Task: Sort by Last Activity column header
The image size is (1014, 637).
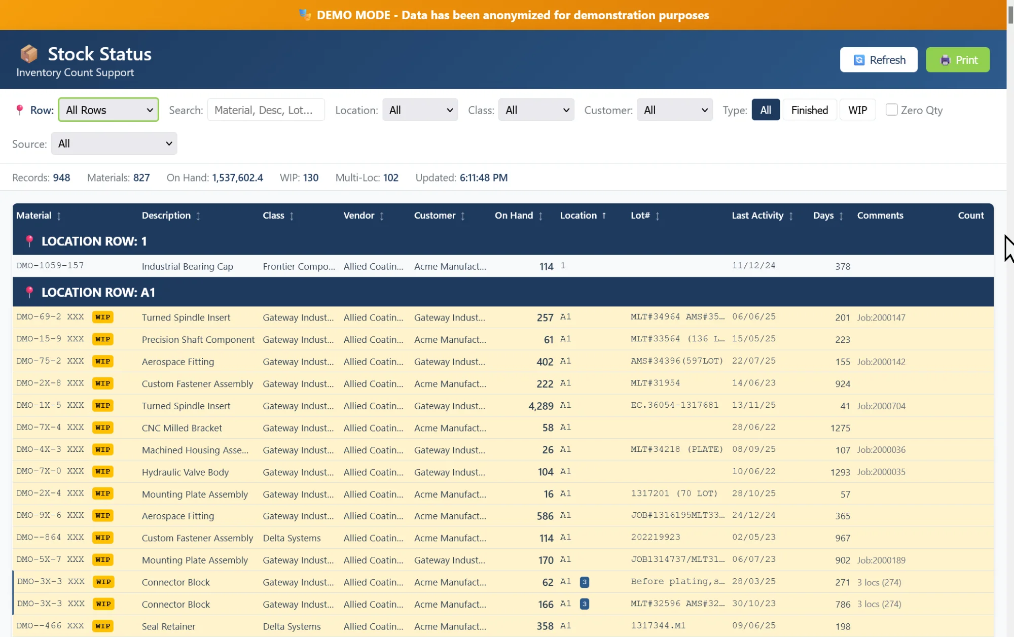Action: (x=757, y=216)
